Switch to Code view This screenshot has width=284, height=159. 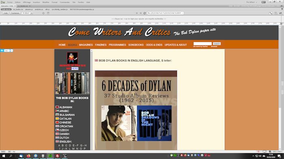(x=6, y=13)
